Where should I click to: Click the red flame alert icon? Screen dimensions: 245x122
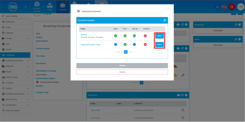pyautogui.click(x=232, y=7)
